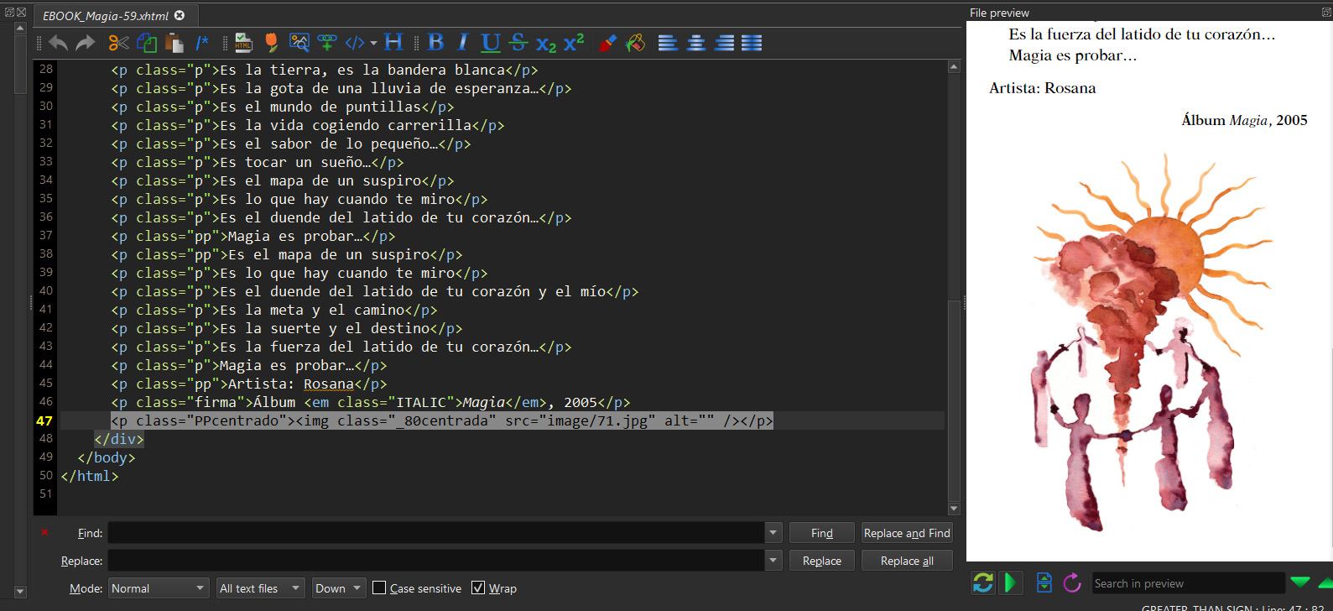Redo the last undone edit

tap(86, 43)
